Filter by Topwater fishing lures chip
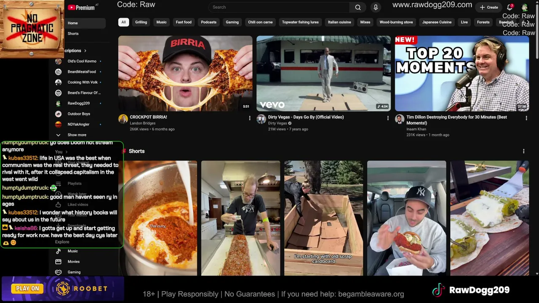Image resolution: width=539 pixels, height=303 pixels. 300,22
